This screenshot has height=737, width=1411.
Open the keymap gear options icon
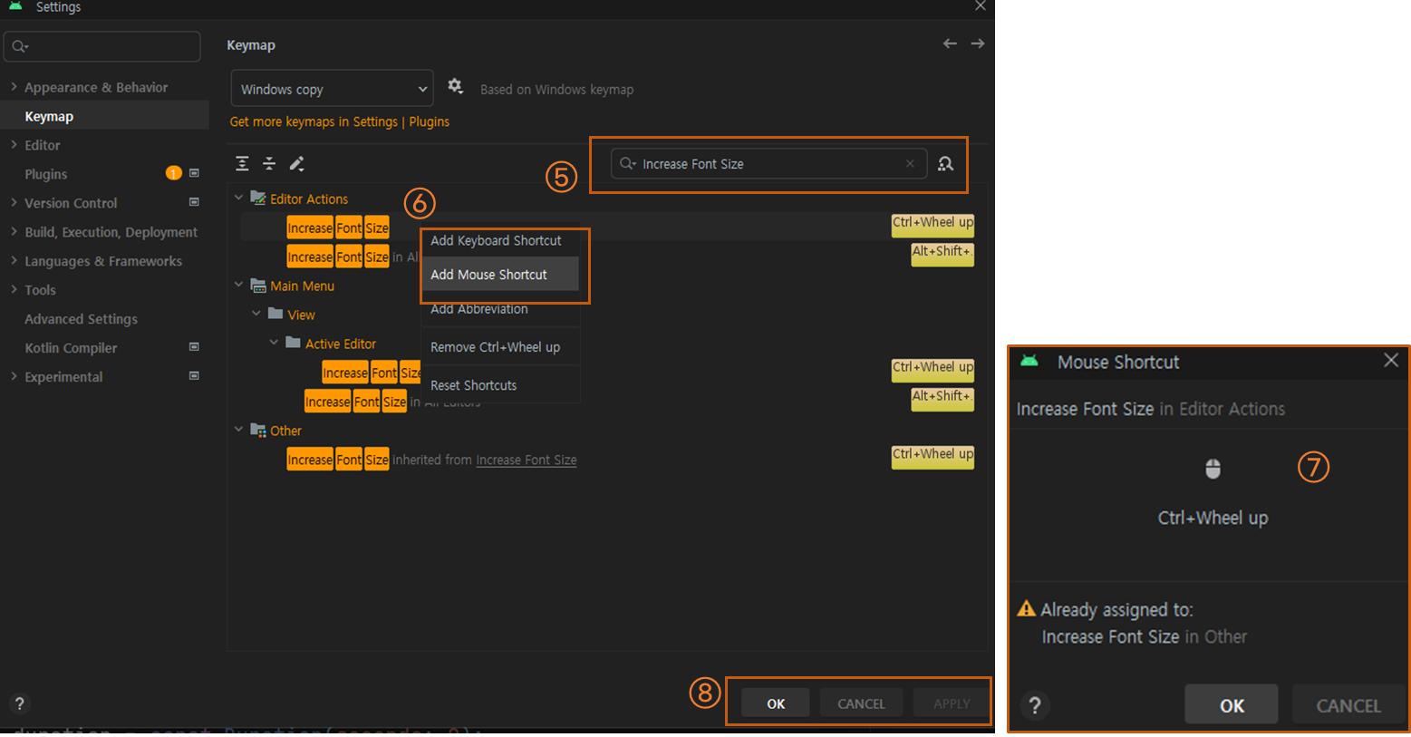coord(455,86)
